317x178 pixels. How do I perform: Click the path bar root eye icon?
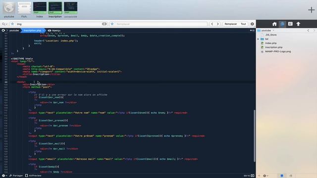click(3, 31)
